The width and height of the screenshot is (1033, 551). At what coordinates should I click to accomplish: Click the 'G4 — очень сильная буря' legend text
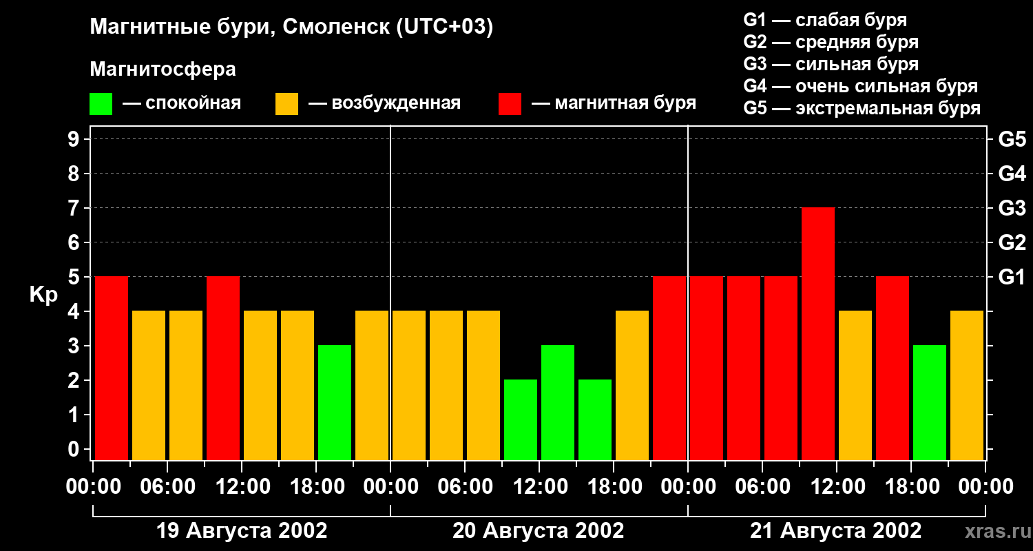coord(861,86)
